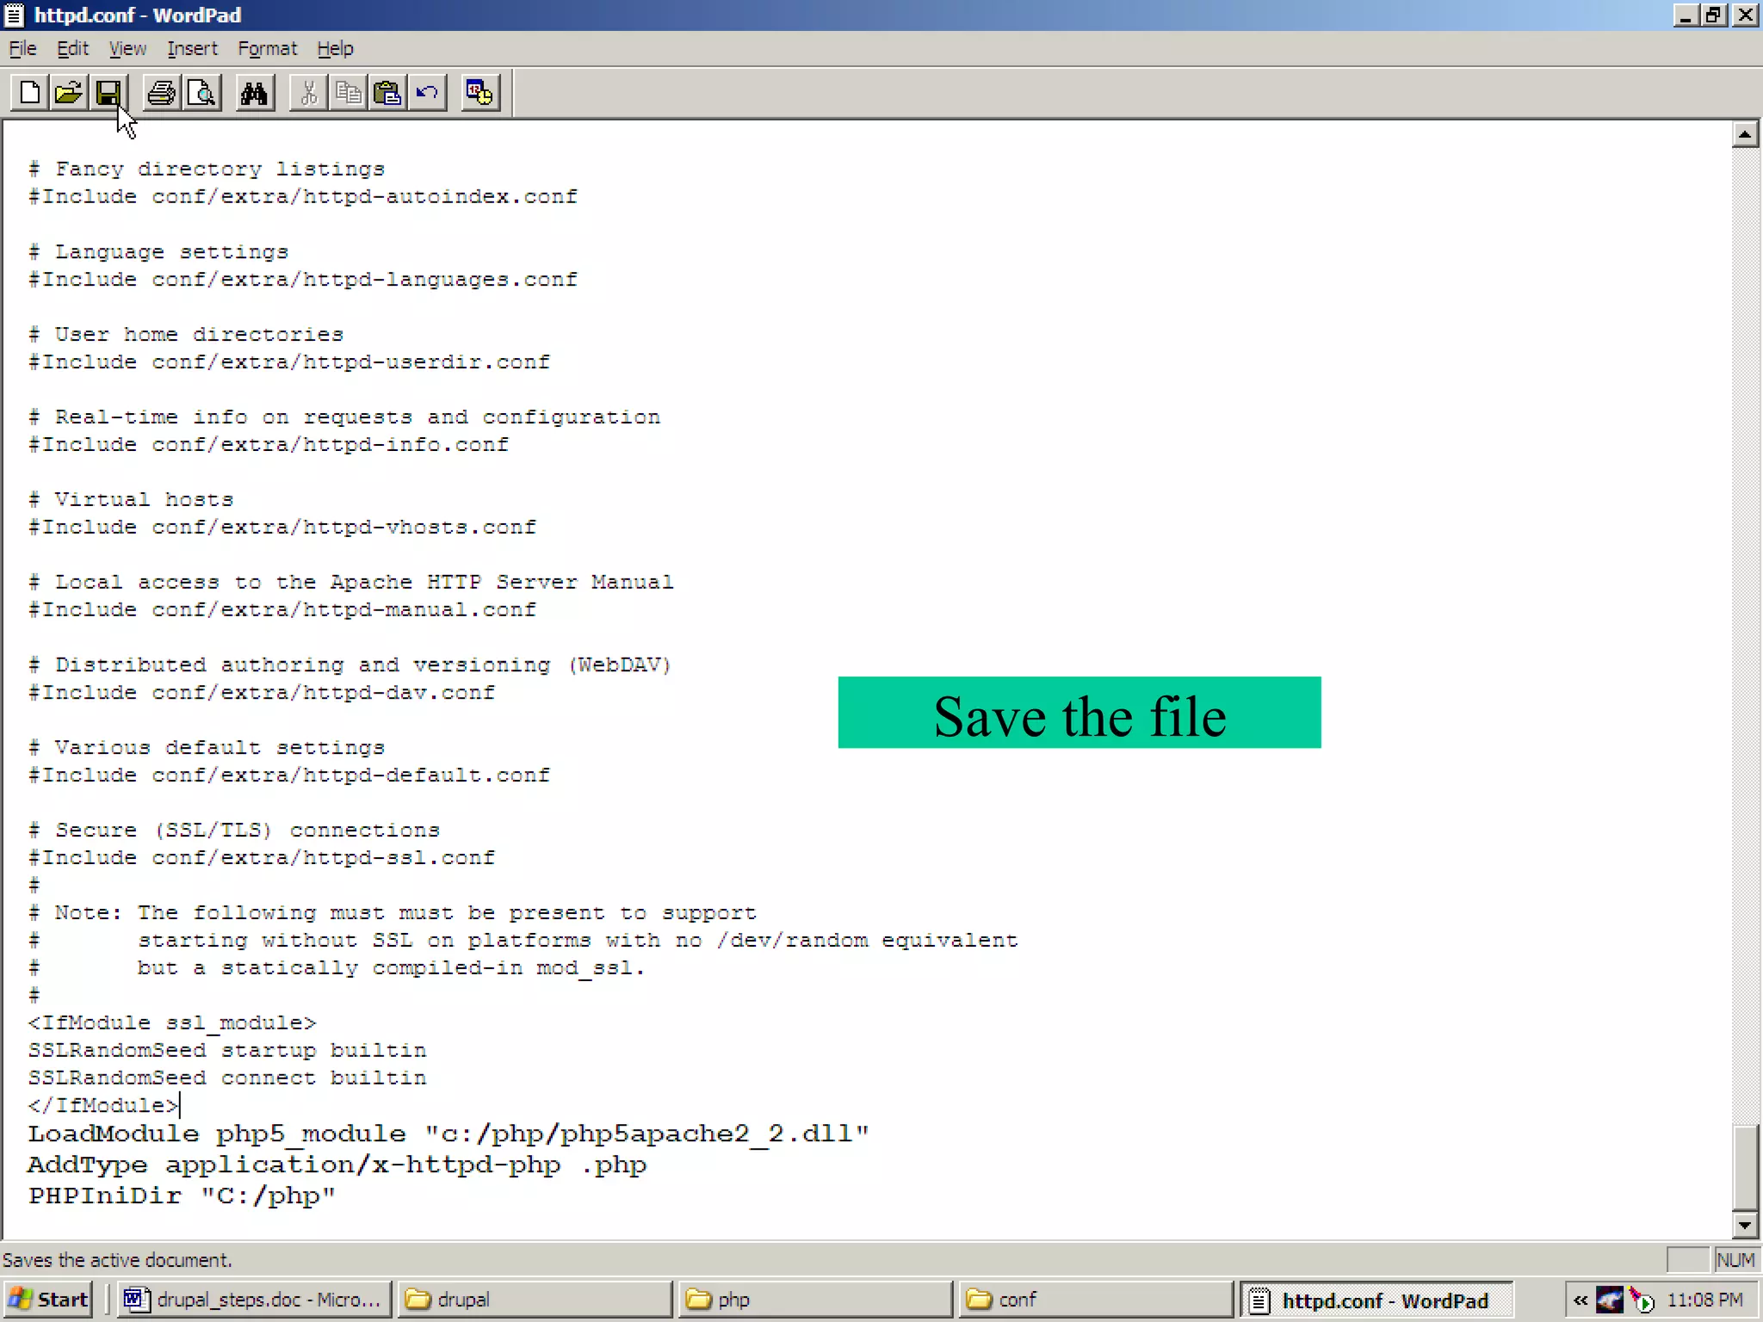The image size is (1763, 1322).
Task: Click the Paste clipboard icon
Action: (x=387, y=93)
